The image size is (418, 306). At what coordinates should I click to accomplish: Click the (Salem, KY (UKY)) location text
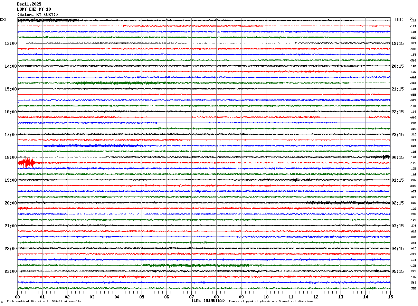coord(38,15)
